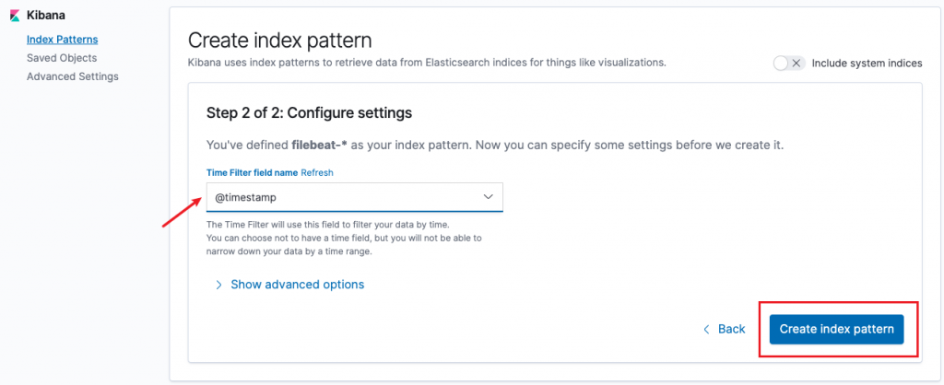This screenshot has width=944, height=385.
Task: Expand Show advanced options
Action: [298, 285]
